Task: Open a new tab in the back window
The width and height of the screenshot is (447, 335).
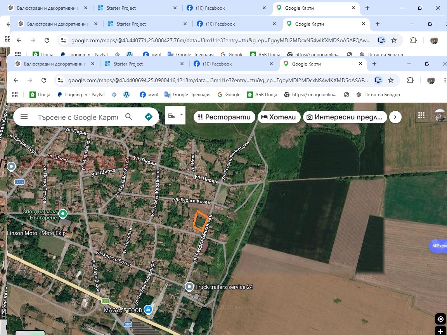Action: [367, 8]
